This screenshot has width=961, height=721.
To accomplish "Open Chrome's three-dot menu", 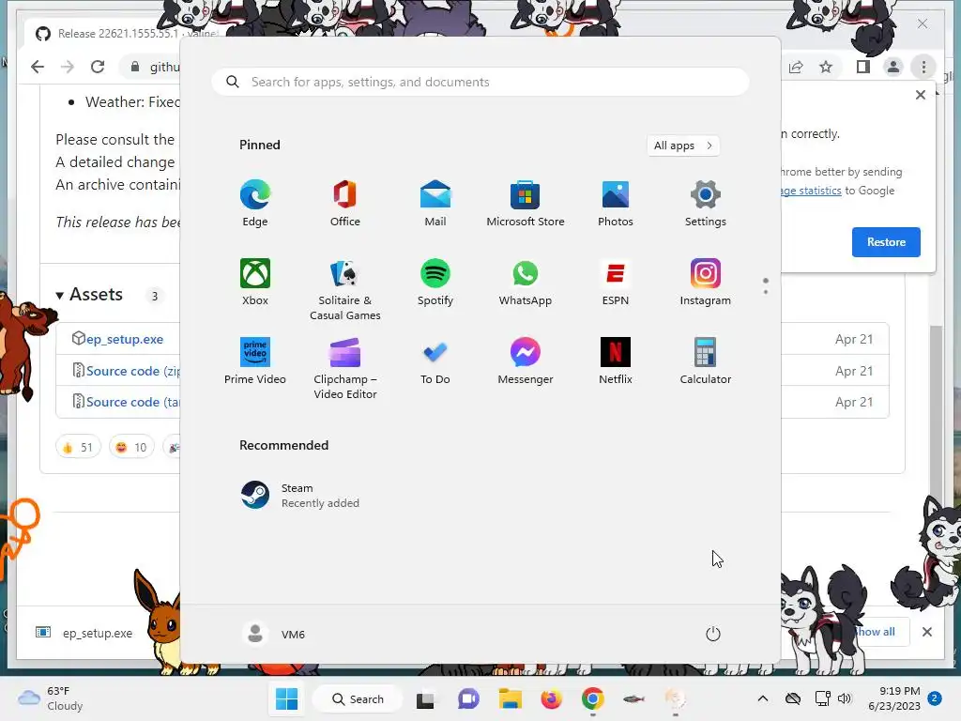I will (923, 67).
